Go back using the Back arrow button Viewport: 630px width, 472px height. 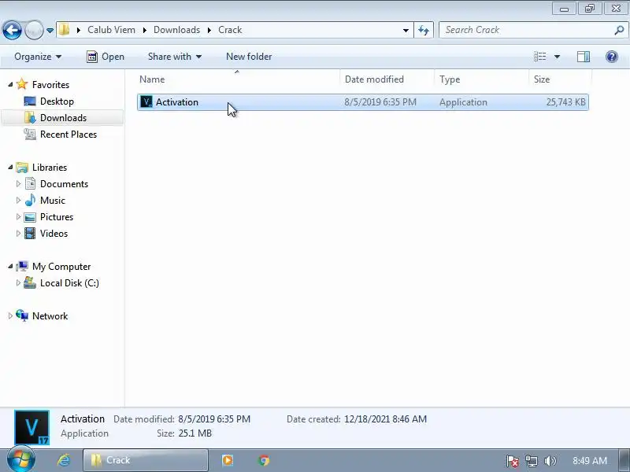click(x=12, y=30)
